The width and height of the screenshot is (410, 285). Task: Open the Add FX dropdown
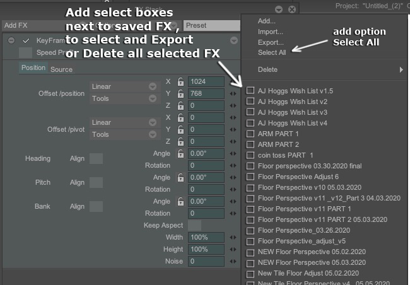(46, 25)
